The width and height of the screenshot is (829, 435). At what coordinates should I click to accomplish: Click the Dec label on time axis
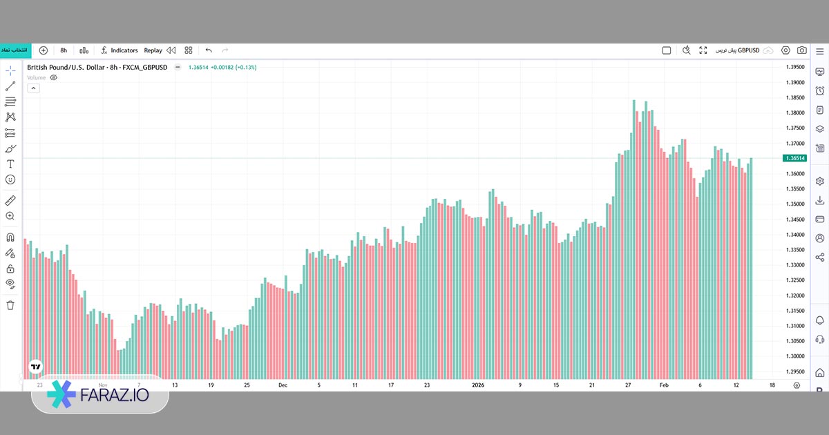(283, 385)
